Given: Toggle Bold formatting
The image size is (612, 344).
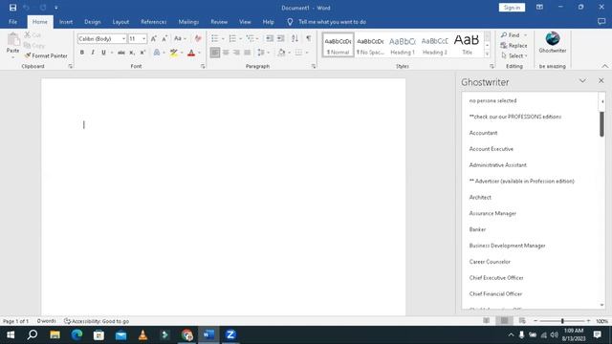Looking at the screenshot, I should pyautogui.click(x=82, y=53).
